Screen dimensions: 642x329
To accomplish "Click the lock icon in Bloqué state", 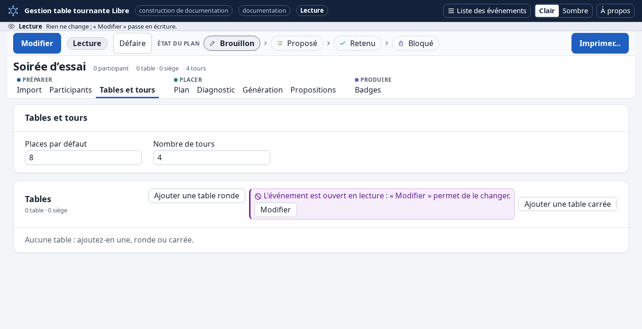I will click(x=401, y=43).
